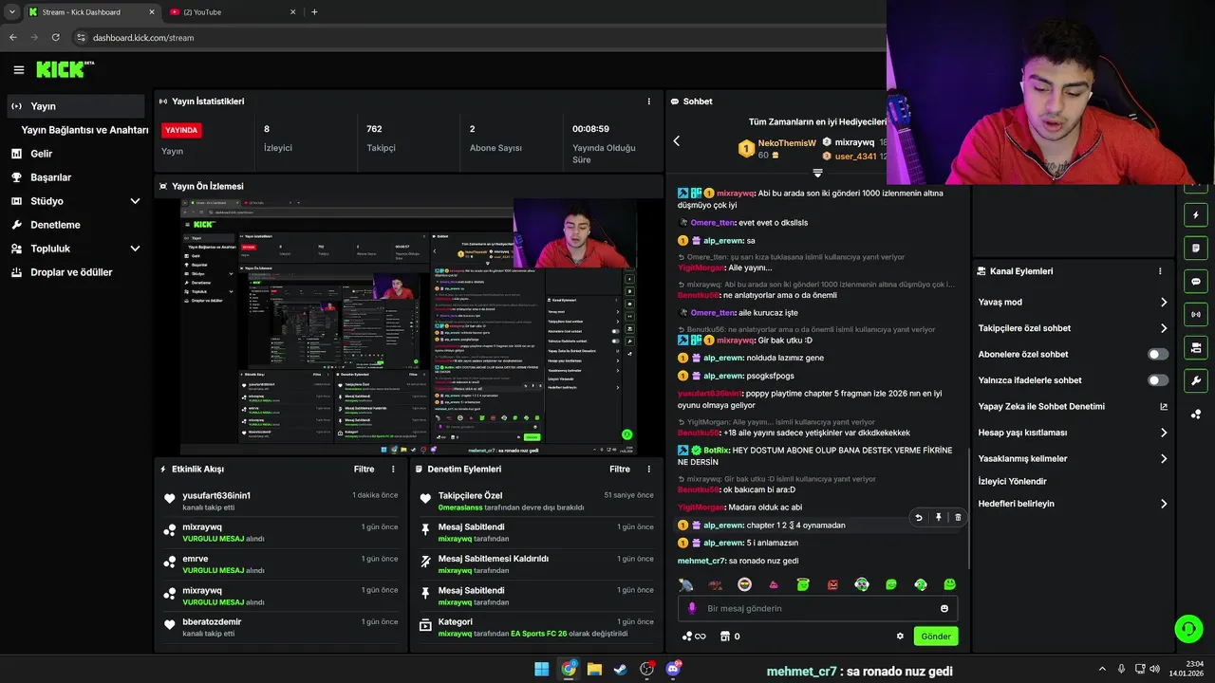The image size is (1215, 683).
Task: Click the three-dots widget icon in right sidebar
Action: tap(1195, 414)
